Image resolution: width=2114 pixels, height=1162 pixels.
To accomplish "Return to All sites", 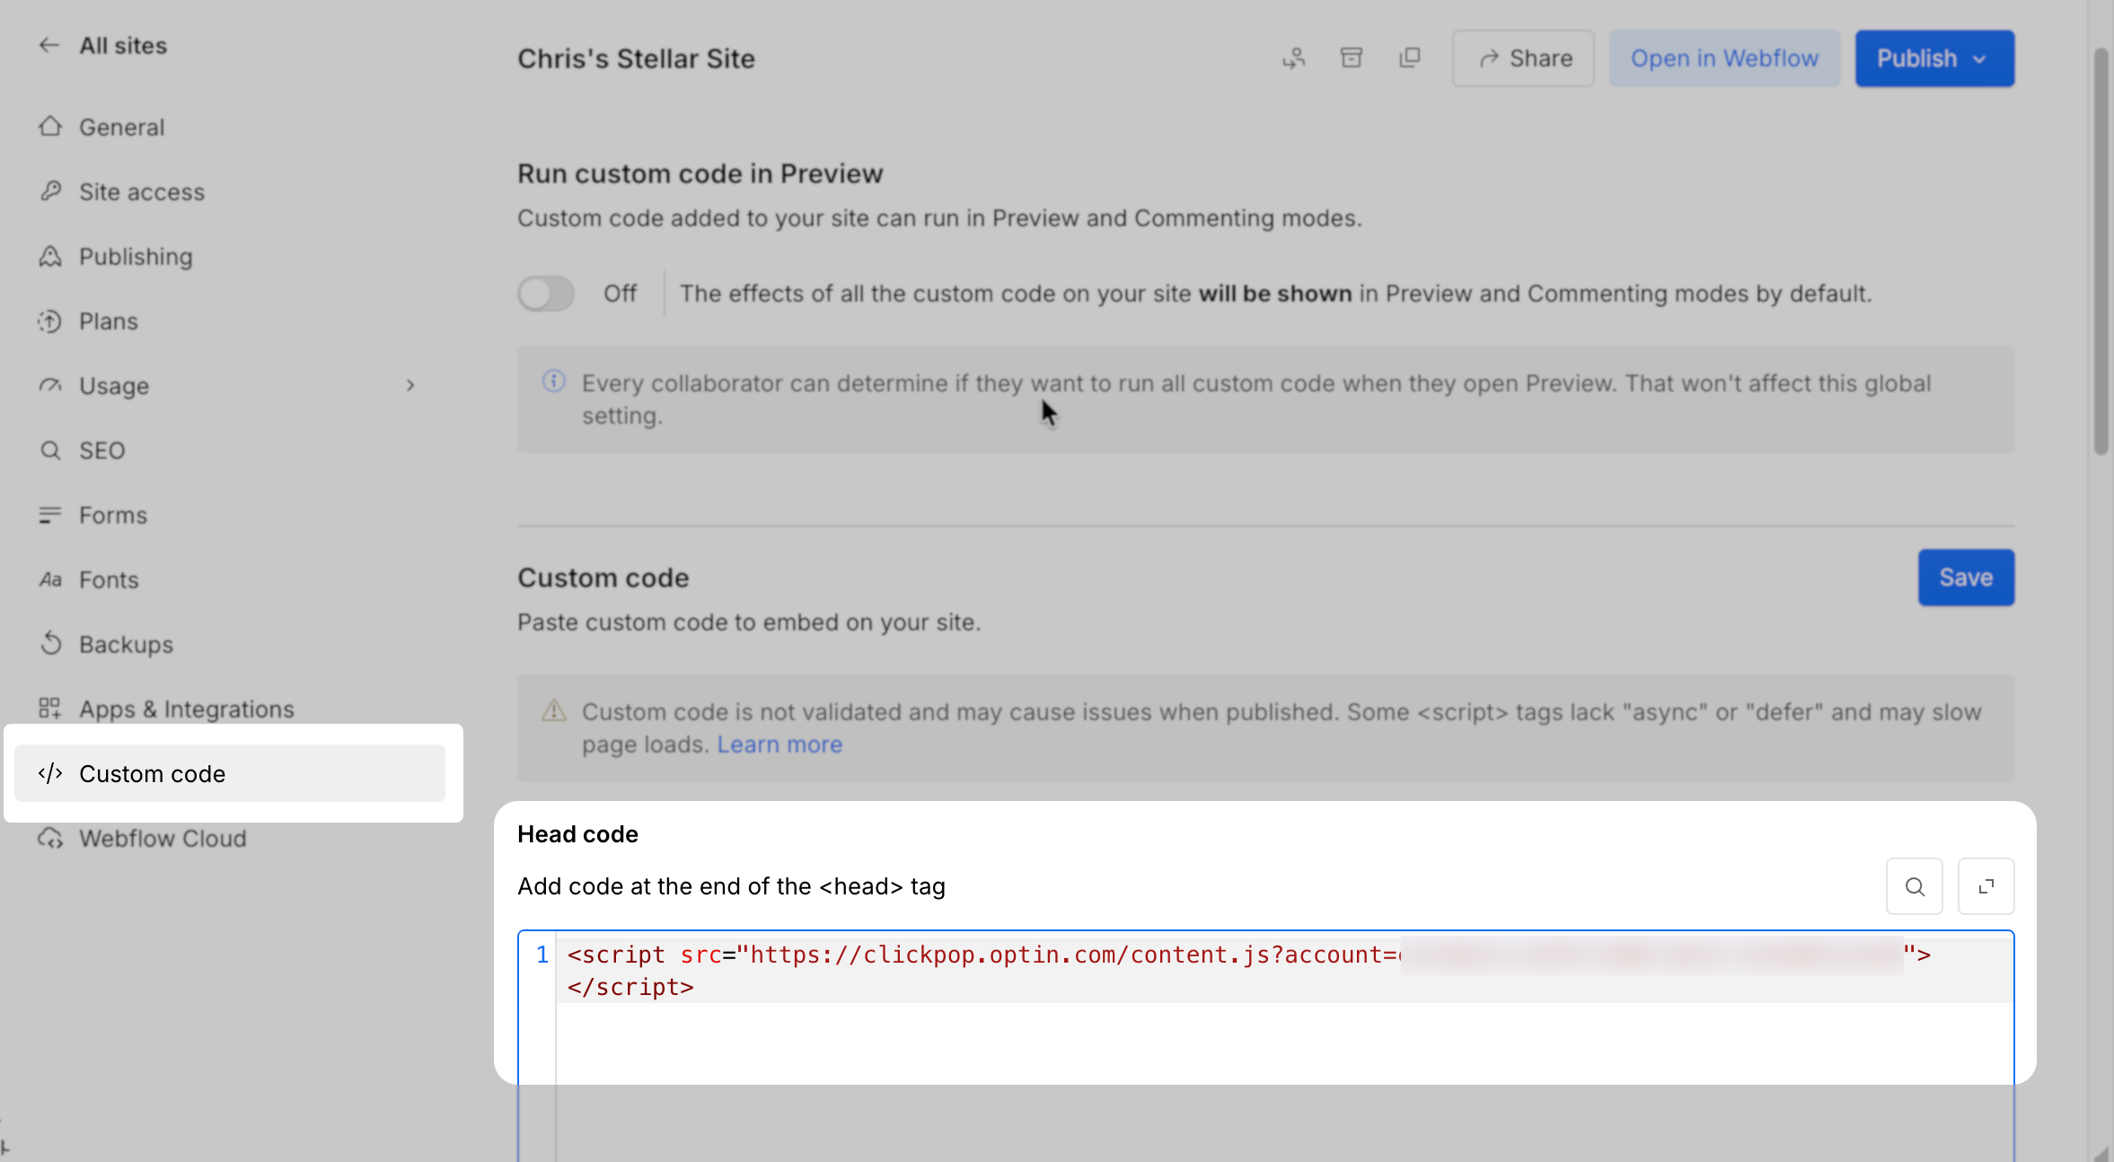I will point(123,45).
